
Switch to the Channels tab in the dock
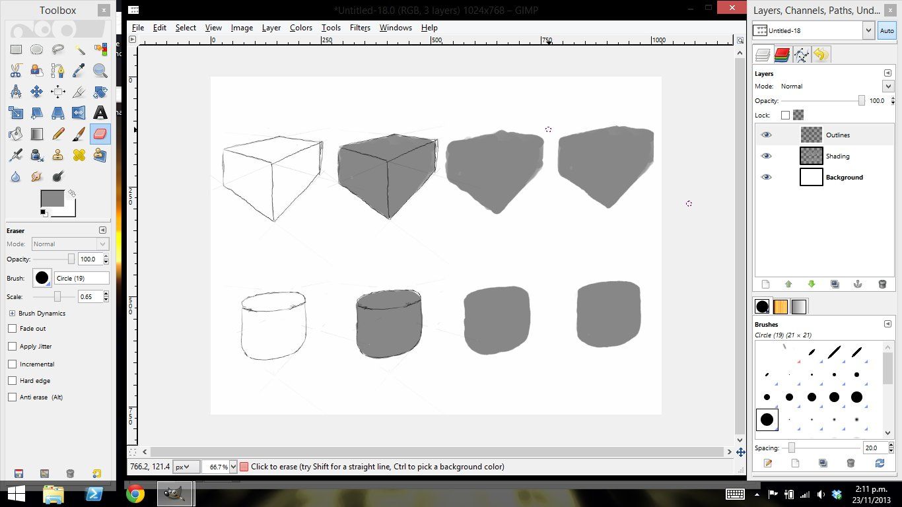[x=782, y=55]
